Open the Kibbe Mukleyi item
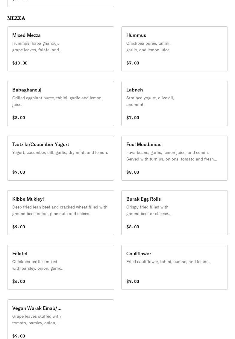The width and height of the screenshot is (235, 339). coord(60,213)
